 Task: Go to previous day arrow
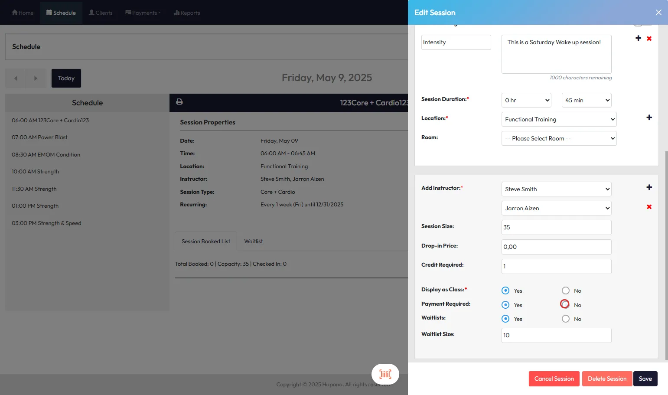16,78
